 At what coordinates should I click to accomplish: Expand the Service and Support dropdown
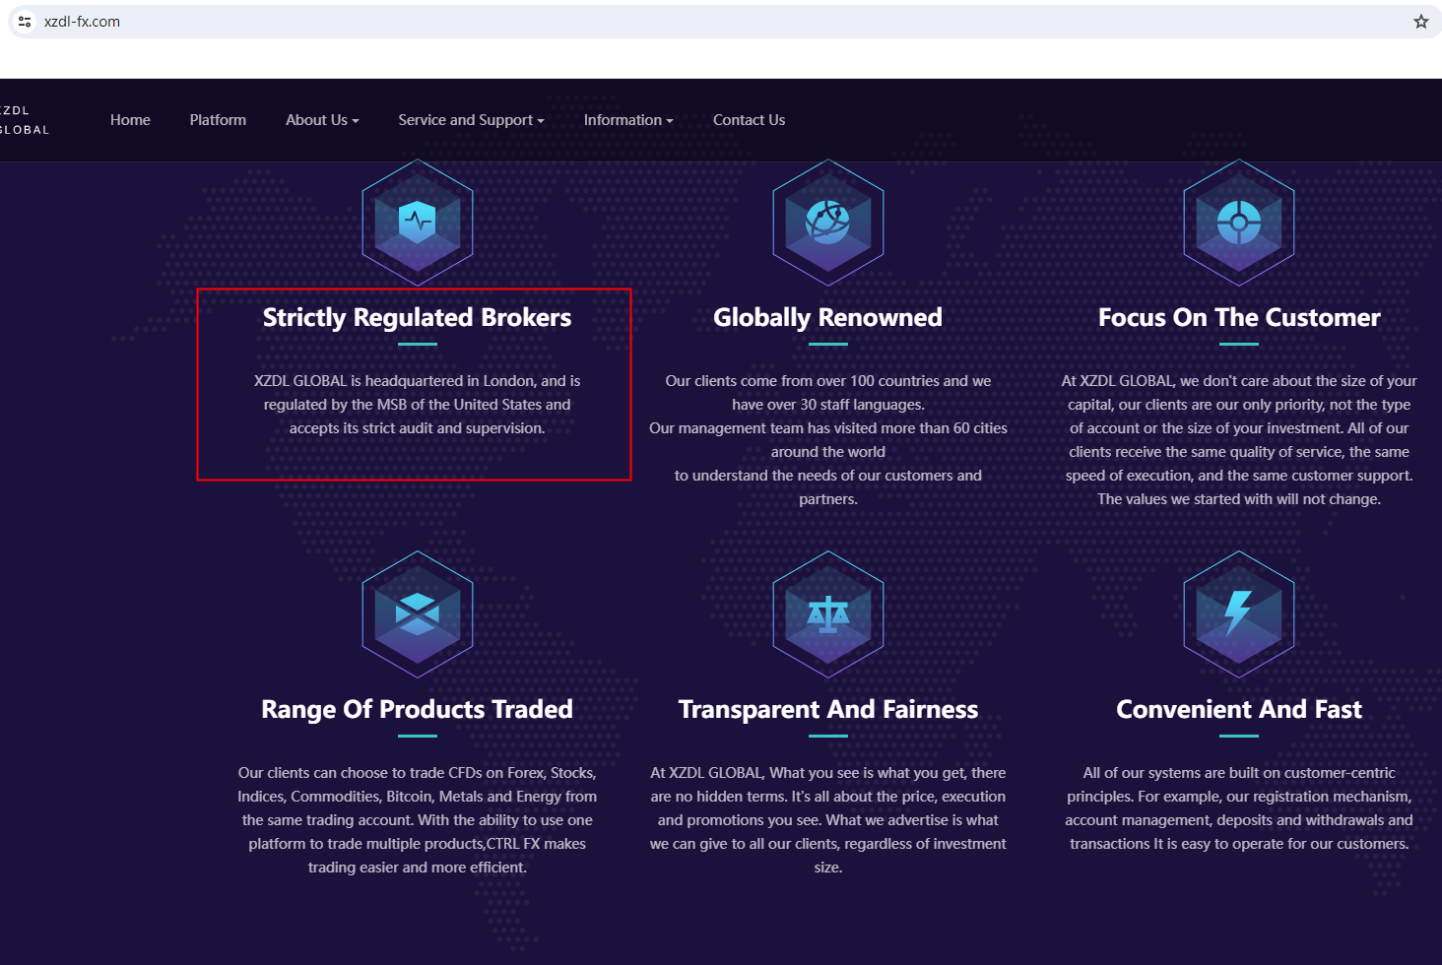[x=471, y=120]
